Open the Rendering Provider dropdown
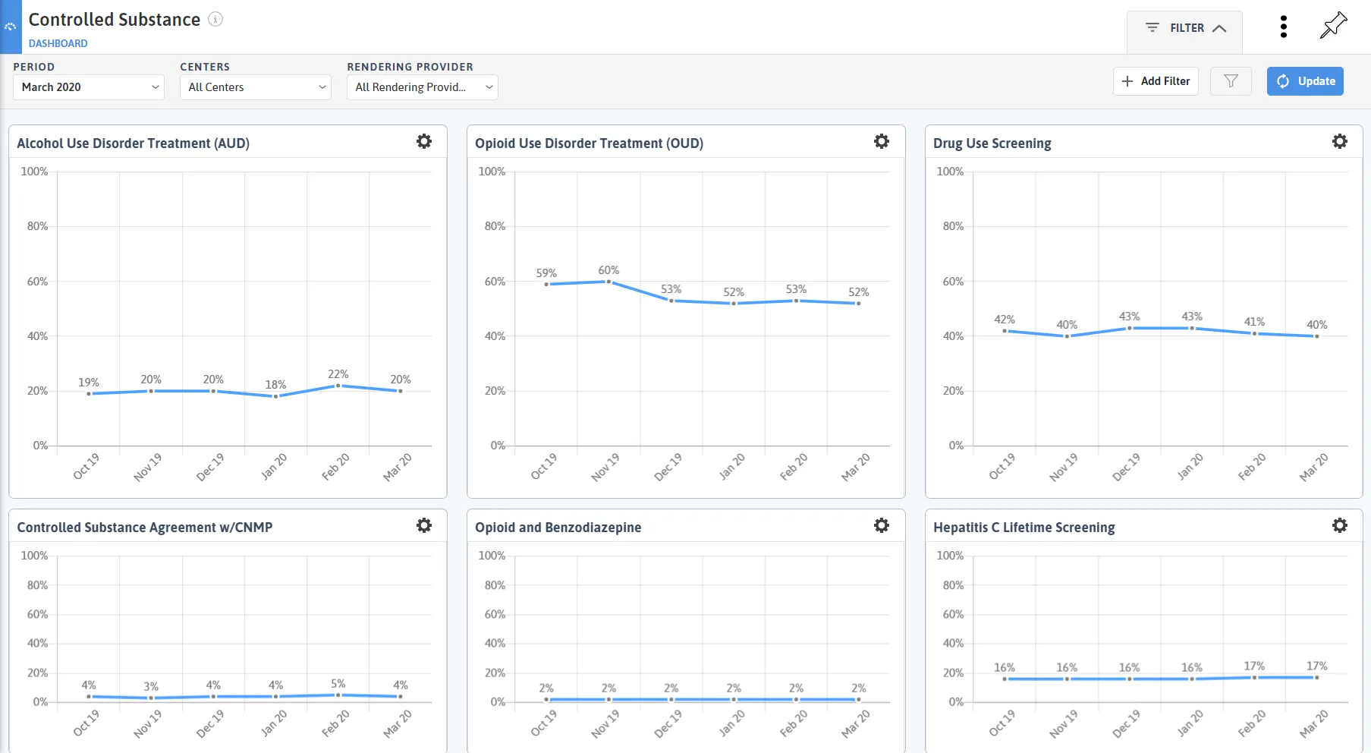This screenshot has height=753, width=1371. tap(423, 87)
